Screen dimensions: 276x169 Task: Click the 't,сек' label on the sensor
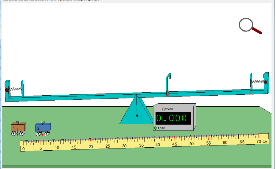(x=161, y=128)
